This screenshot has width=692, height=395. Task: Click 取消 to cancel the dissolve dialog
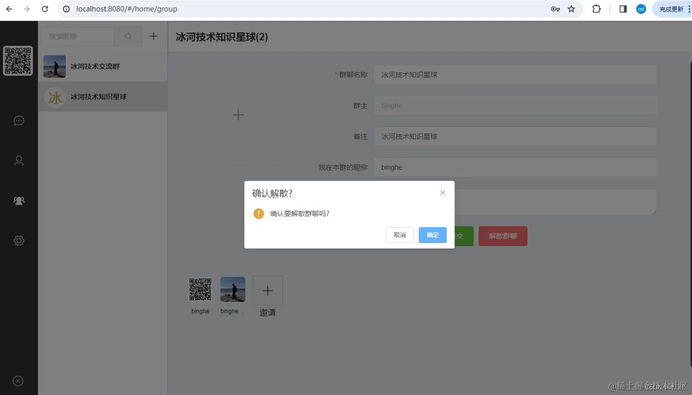(x=399, y=235)
